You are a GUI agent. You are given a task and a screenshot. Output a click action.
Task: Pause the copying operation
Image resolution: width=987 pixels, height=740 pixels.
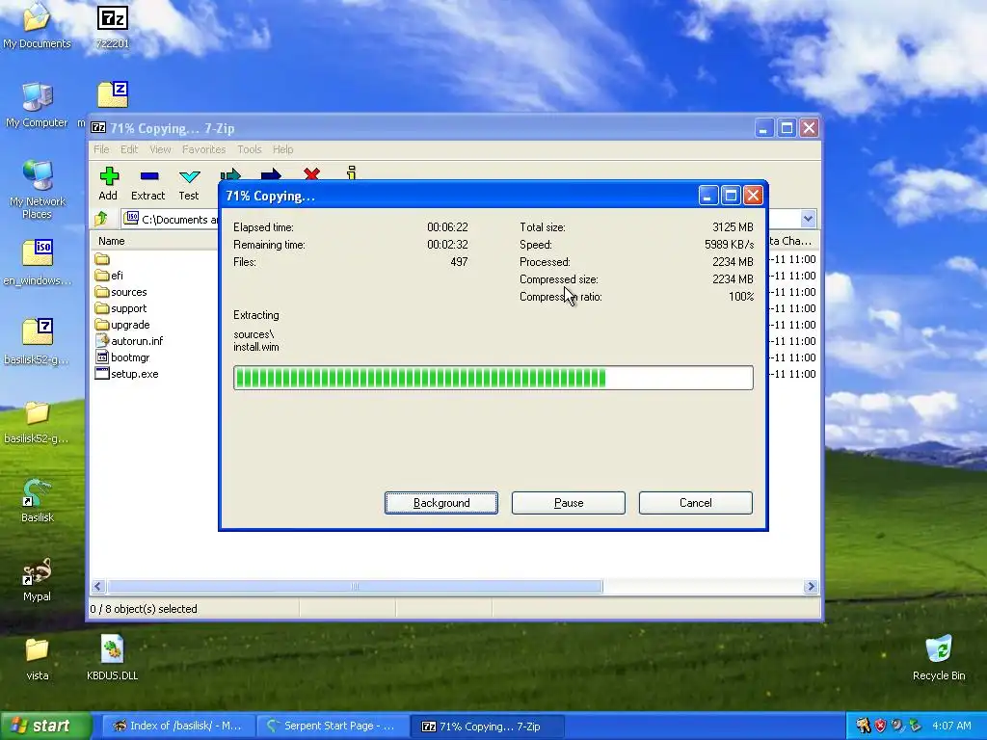[569, 503]
